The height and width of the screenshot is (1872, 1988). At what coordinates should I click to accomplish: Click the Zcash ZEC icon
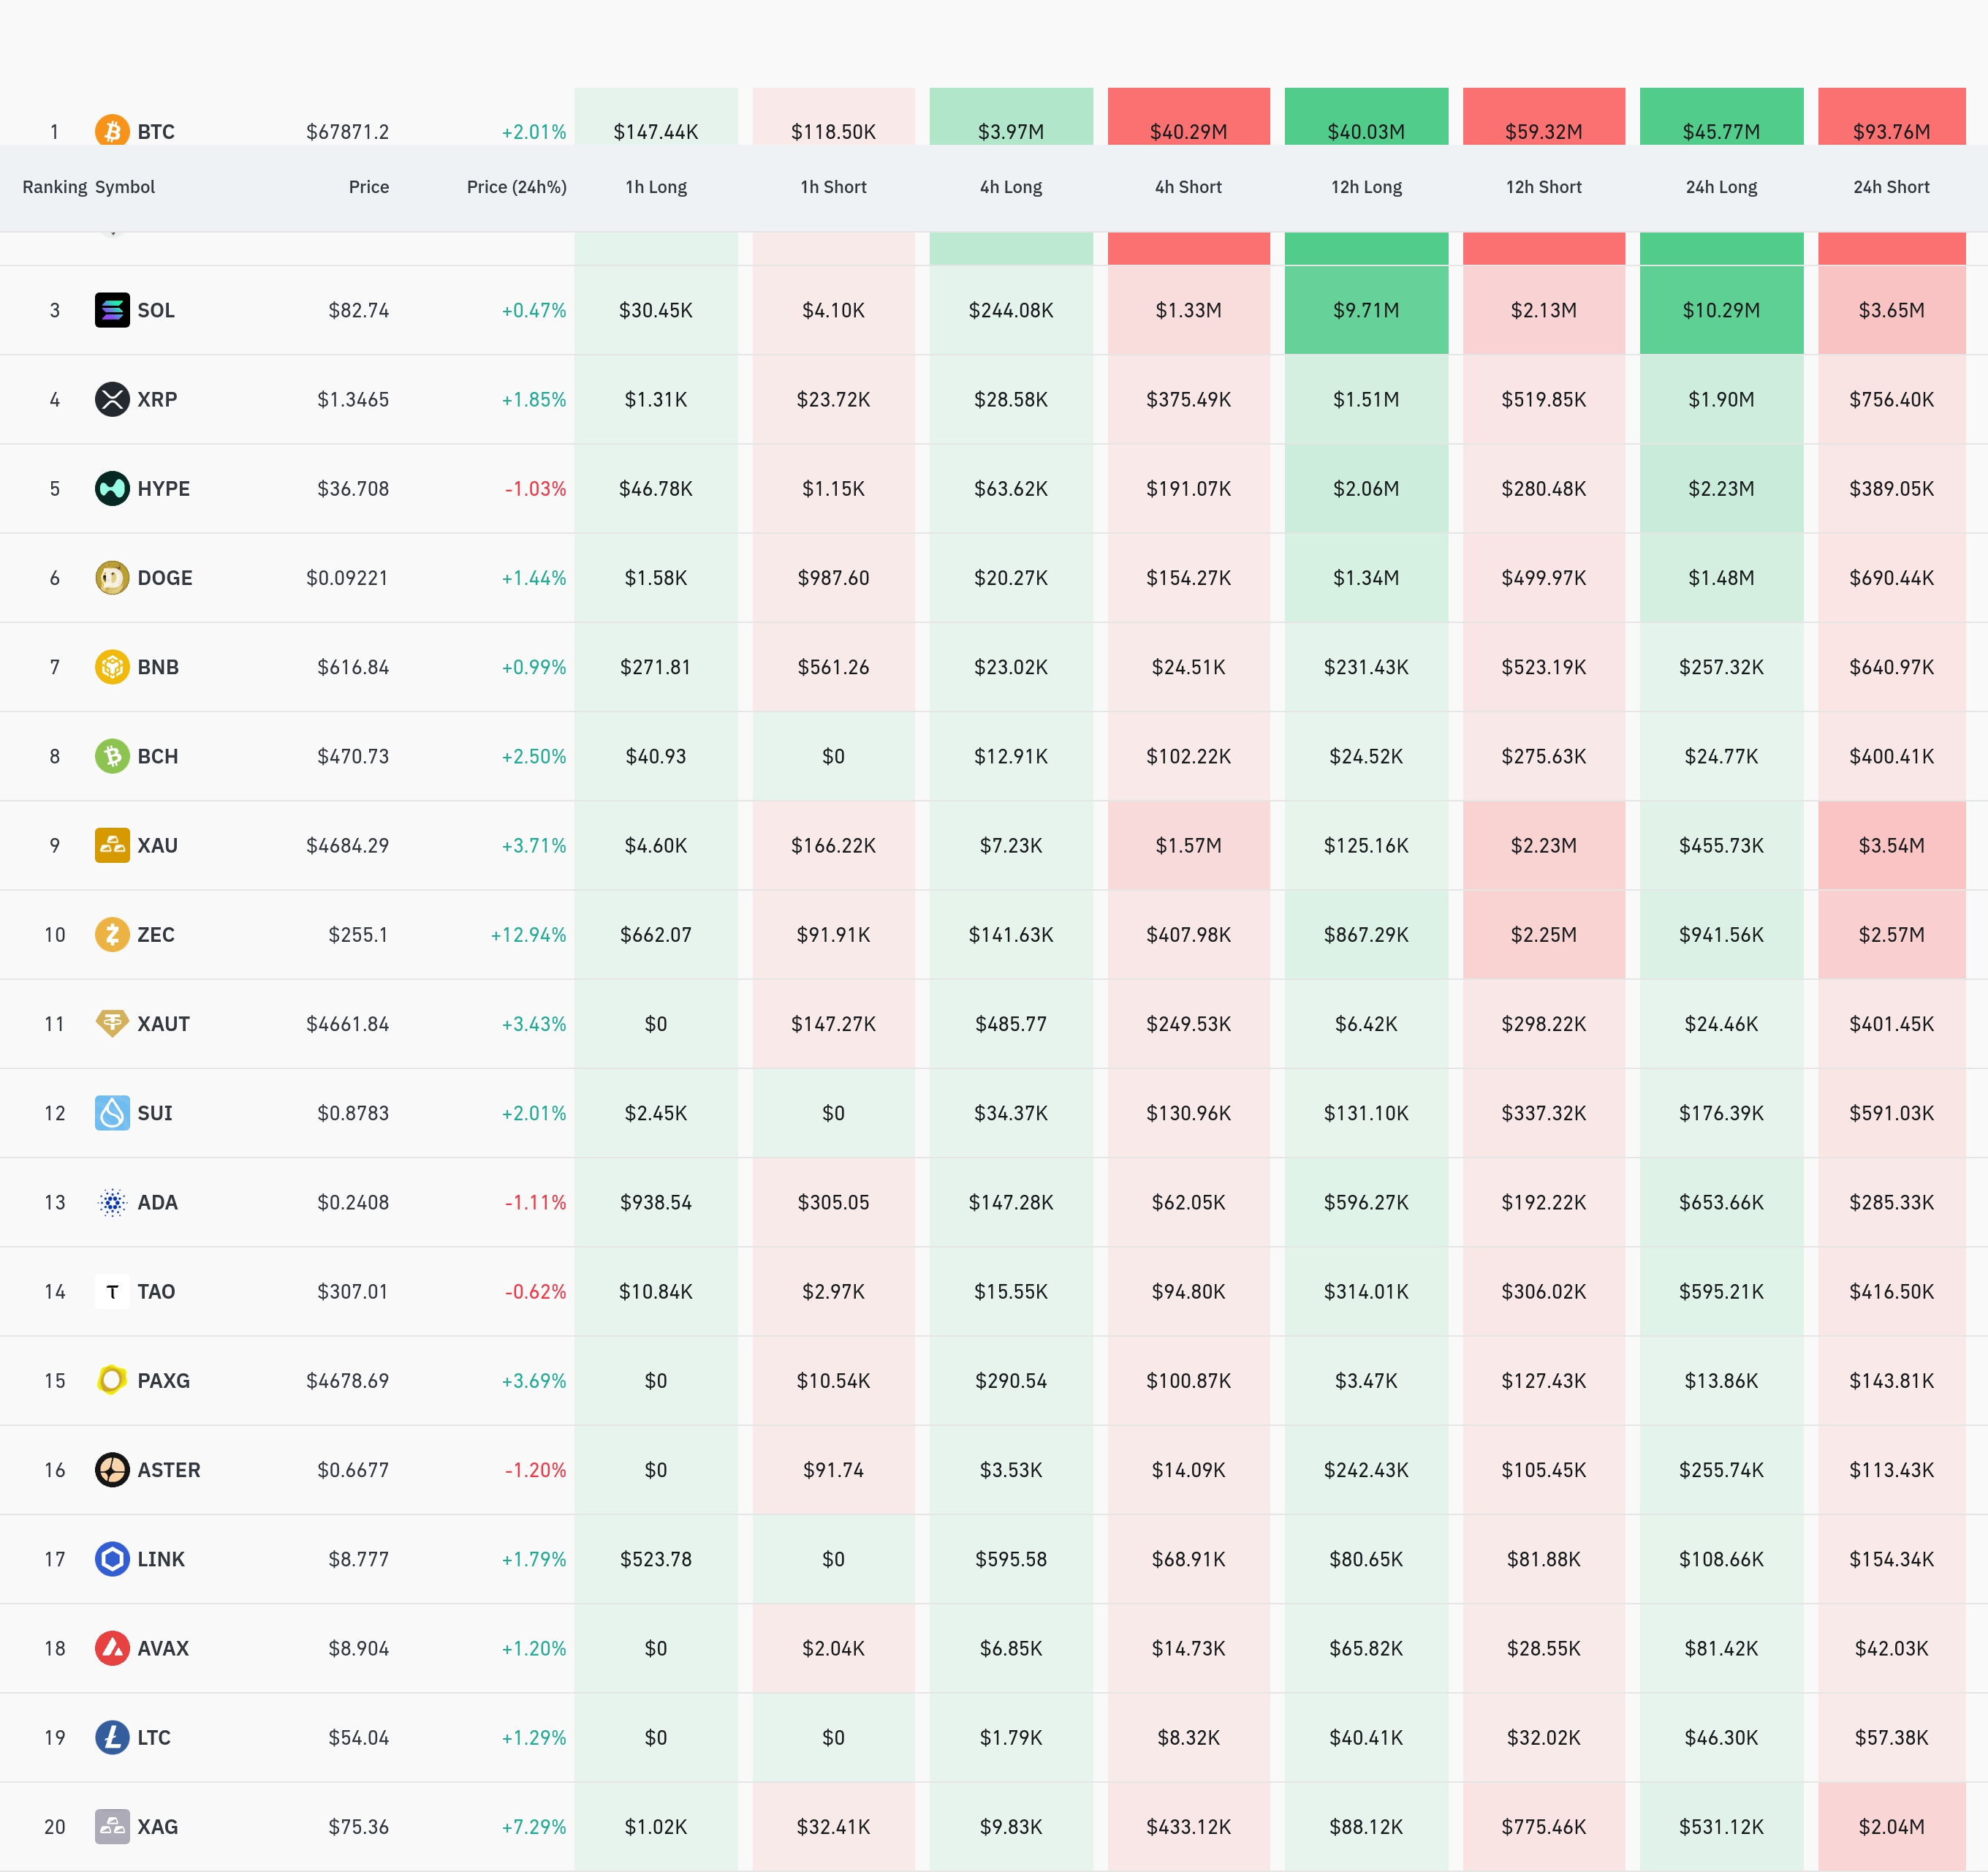pos(112,935)
